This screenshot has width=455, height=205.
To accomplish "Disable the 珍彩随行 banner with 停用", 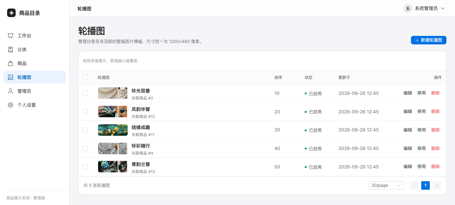I will click(x=422, y=149).
